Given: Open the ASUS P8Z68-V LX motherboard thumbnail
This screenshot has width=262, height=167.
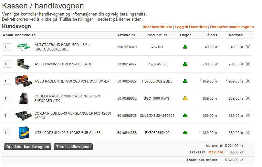Looking at the screenshot, I should point(24,64).
